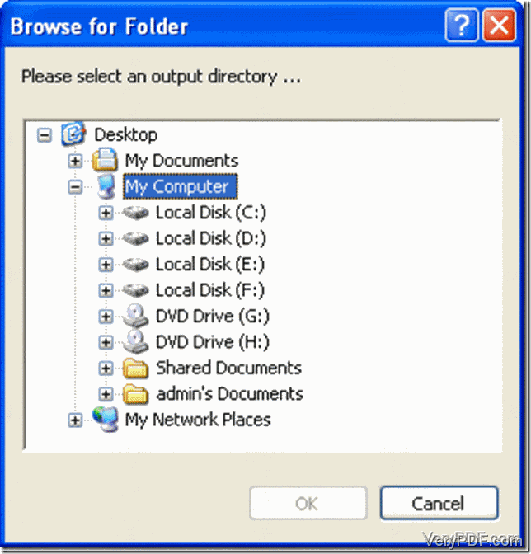Click the My Documents folder icon

[105, 161]
